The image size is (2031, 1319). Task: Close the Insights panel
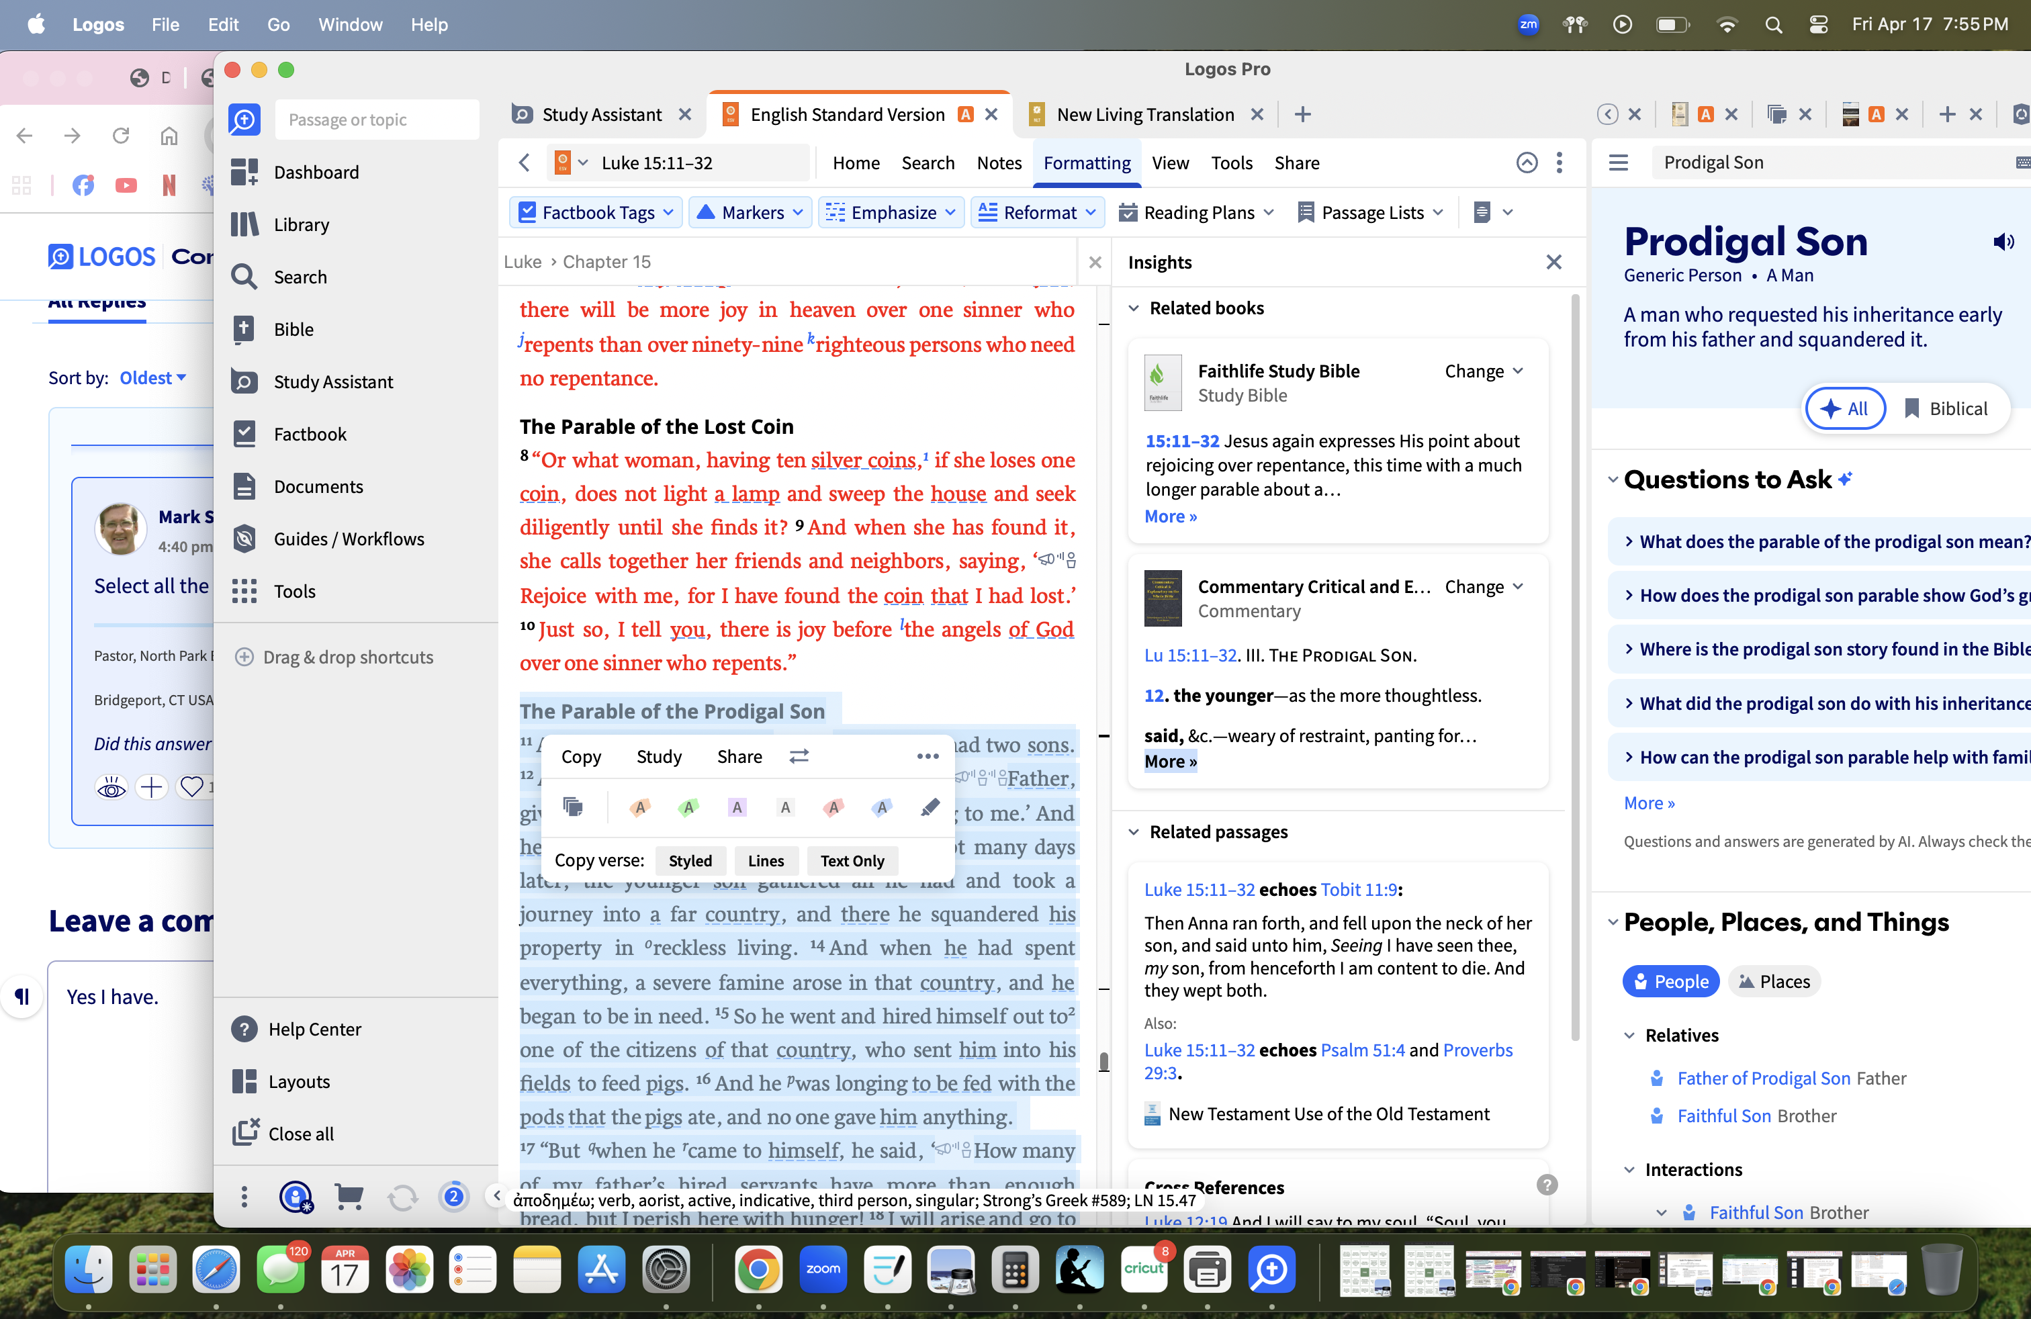coord(1554,262)
